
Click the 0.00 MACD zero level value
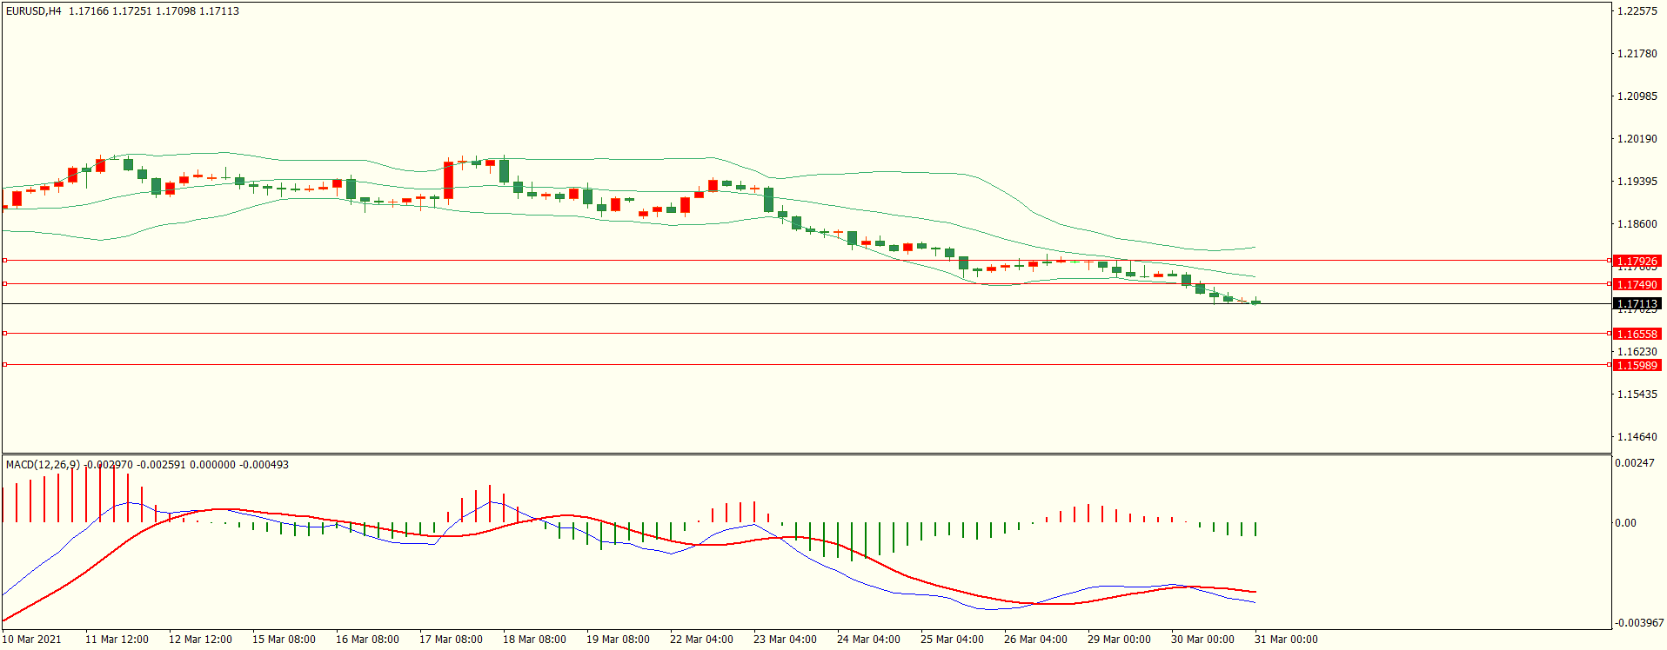point(1626,523)
